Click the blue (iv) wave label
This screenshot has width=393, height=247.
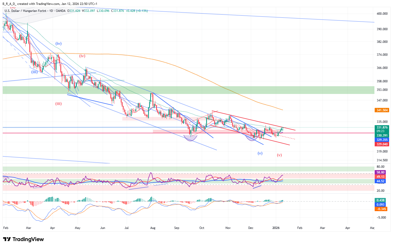coord(59,44)
